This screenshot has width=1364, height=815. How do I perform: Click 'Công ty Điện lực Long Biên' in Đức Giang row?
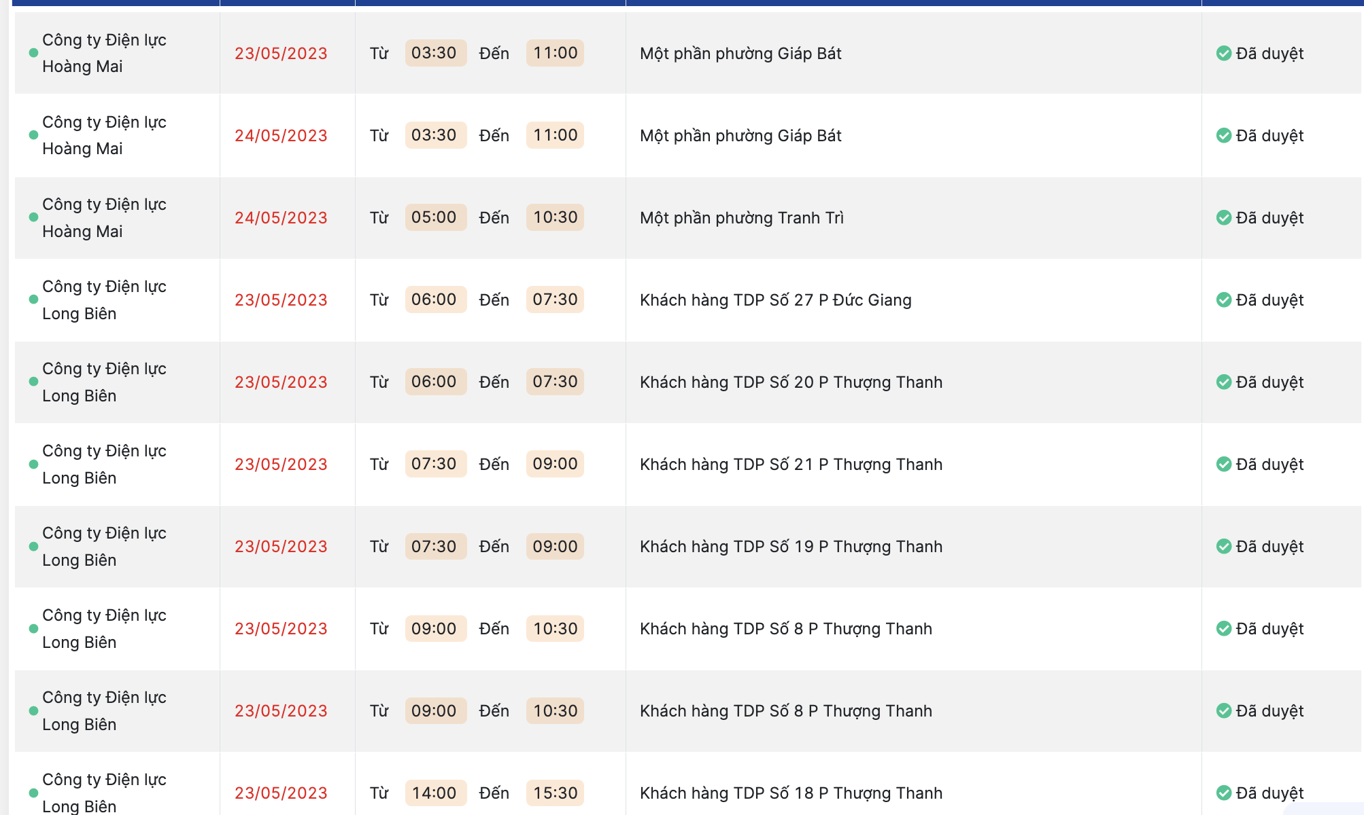104,300
